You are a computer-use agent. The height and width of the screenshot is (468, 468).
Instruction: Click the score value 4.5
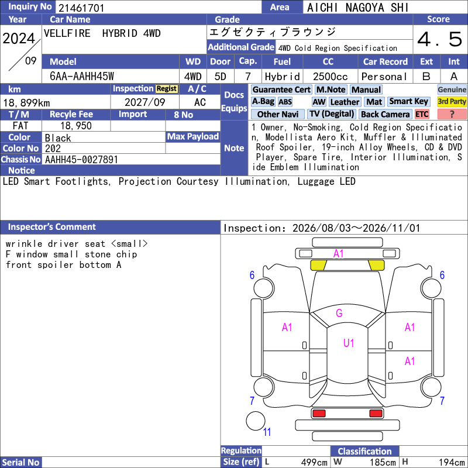[x=440, y=39]
